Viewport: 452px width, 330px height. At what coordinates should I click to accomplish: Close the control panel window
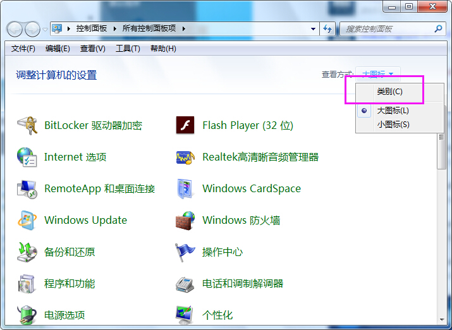click(432, 6)
